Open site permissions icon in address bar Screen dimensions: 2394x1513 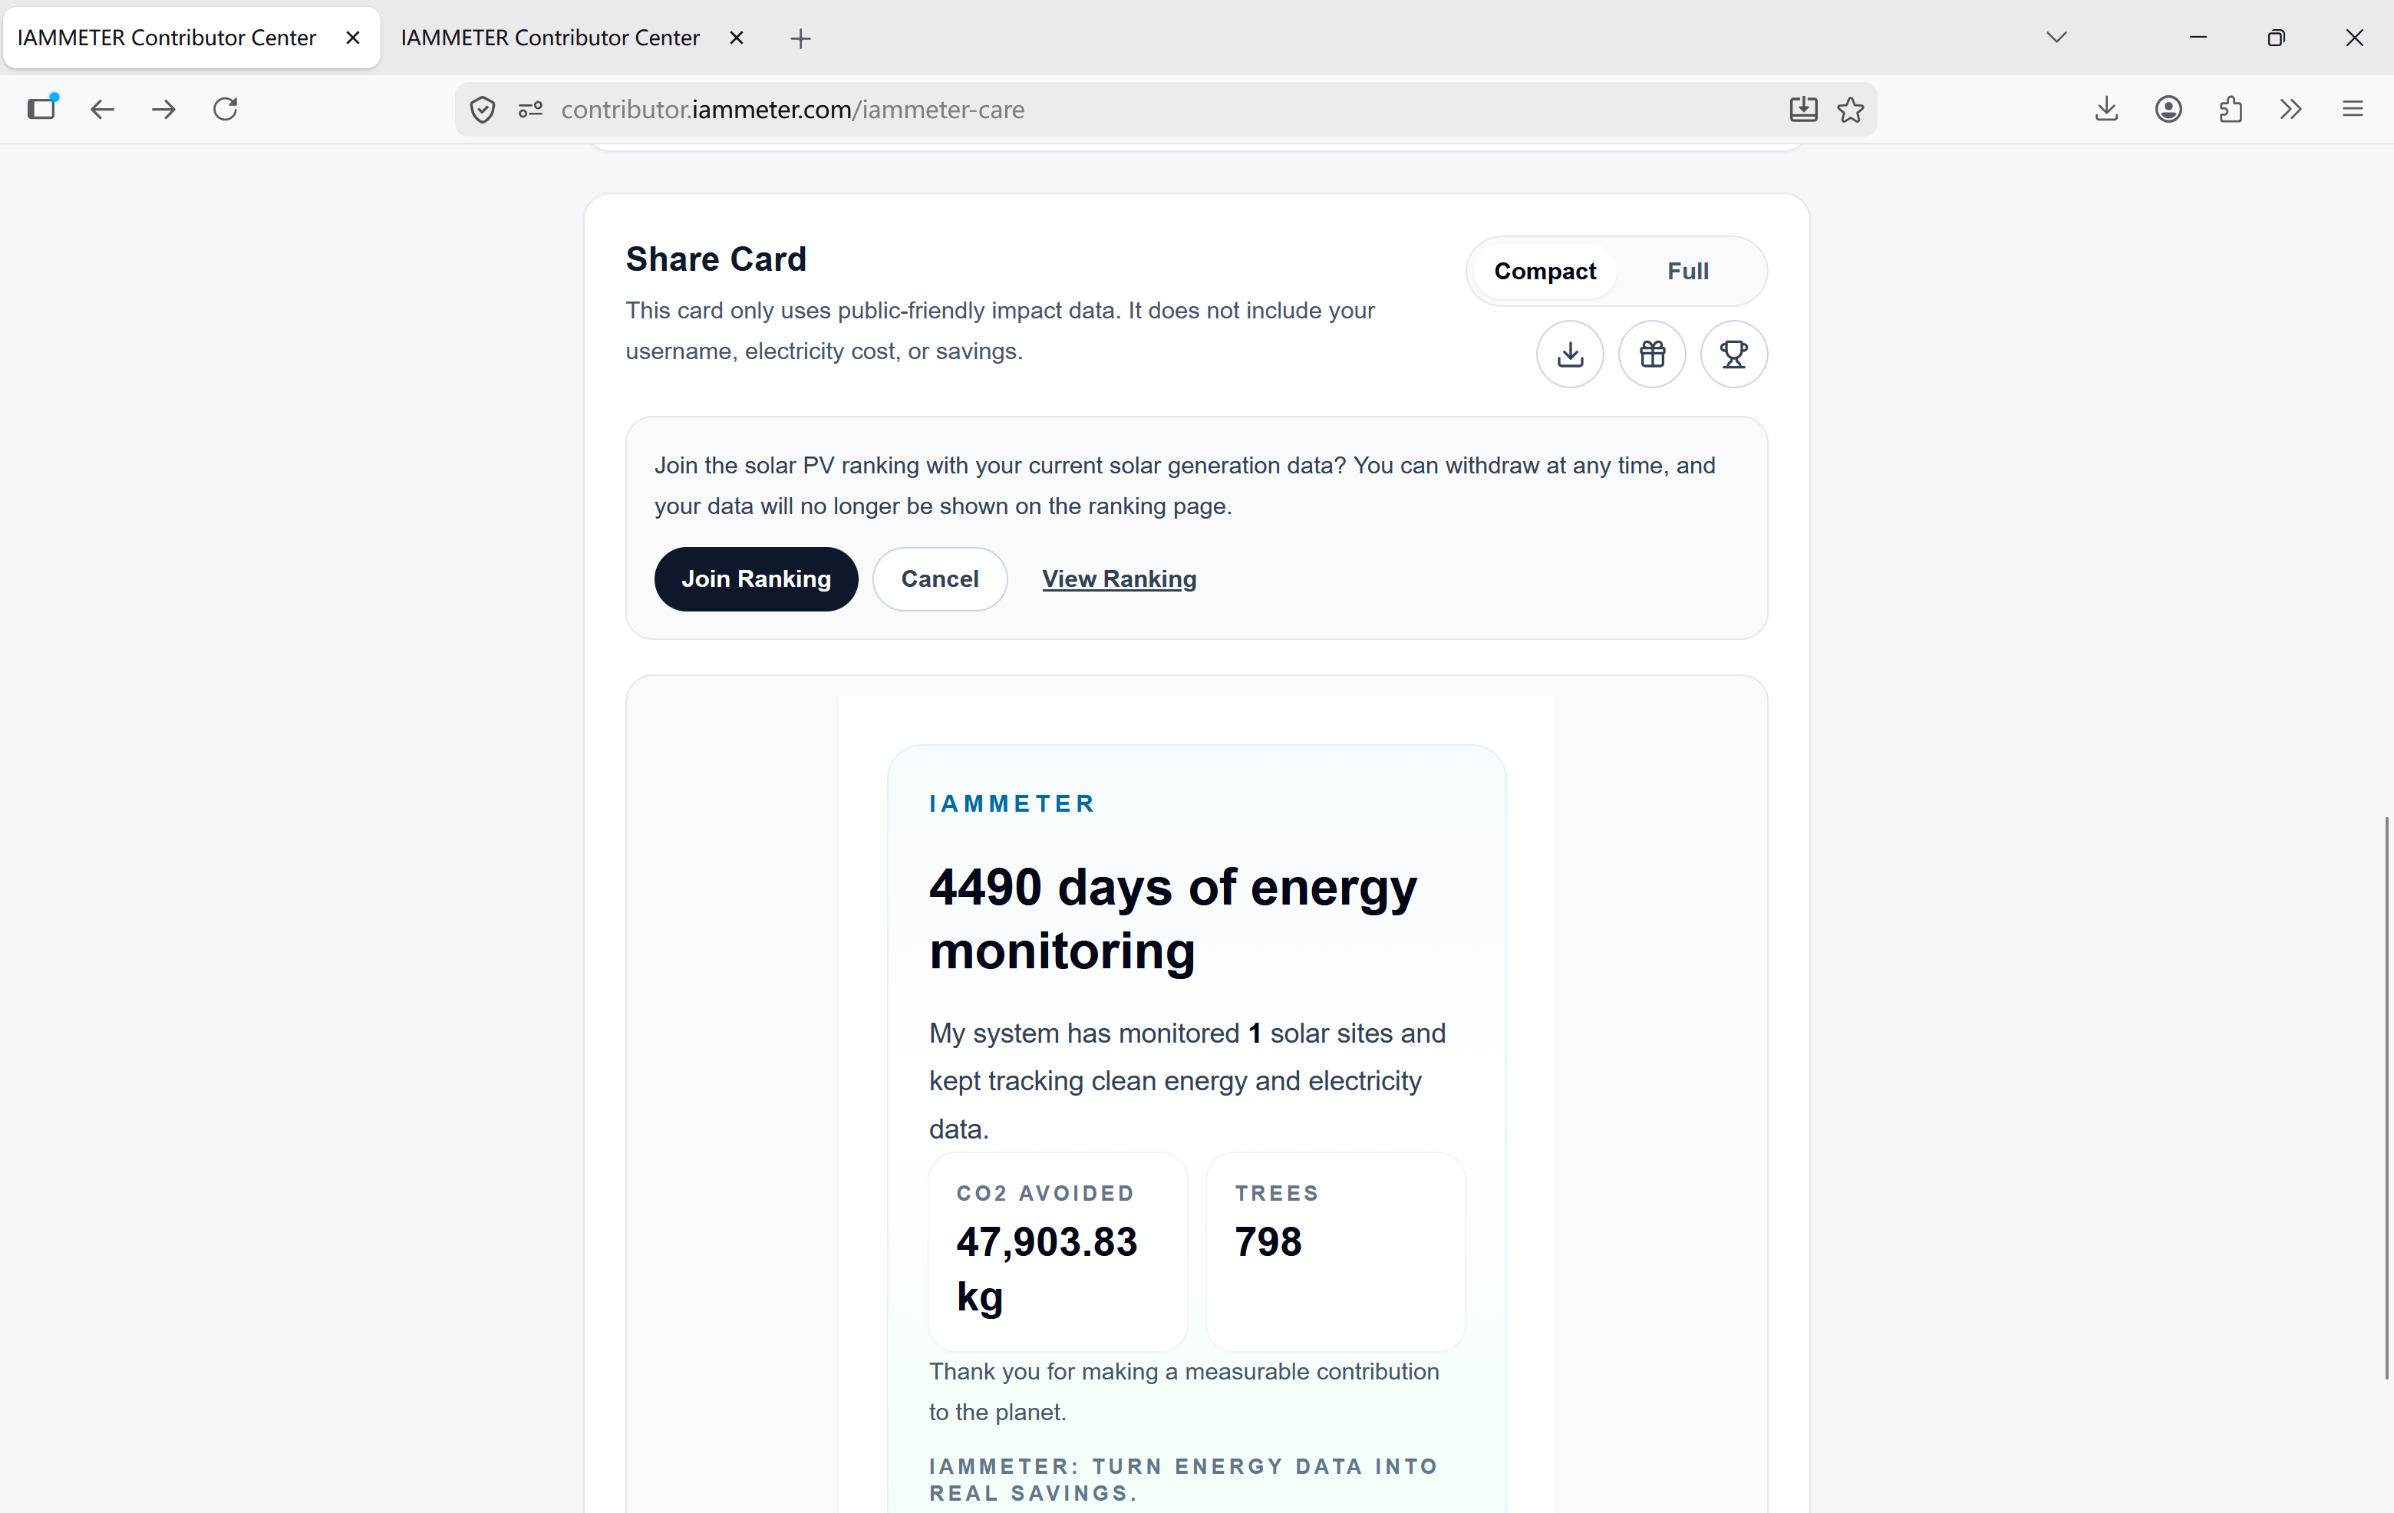530,110
